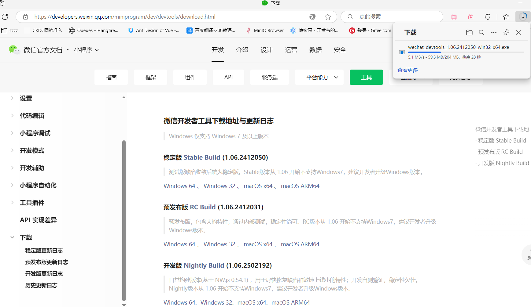Add this page to favorites with the star

(328, 17)
